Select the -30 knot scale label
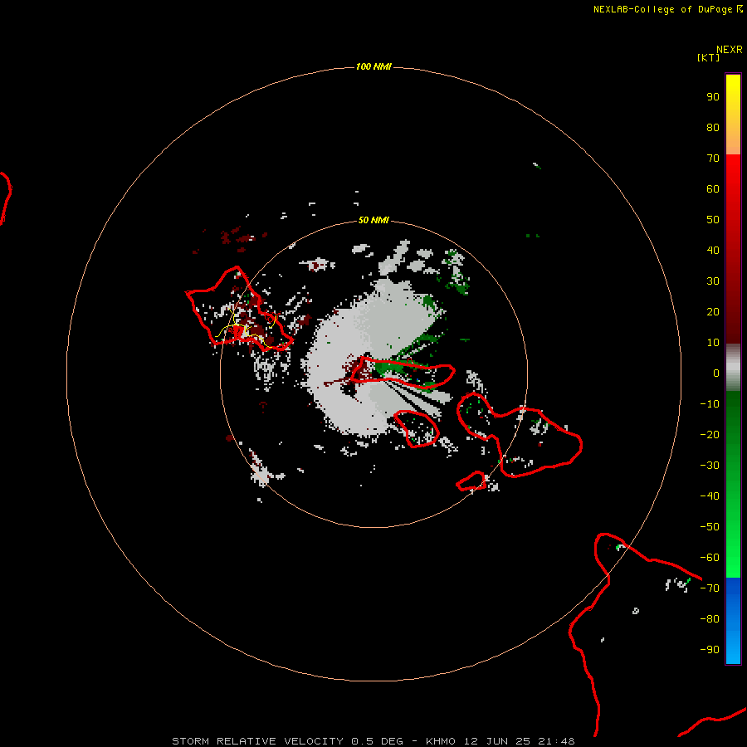747x747 pixels. pos(710,466)
